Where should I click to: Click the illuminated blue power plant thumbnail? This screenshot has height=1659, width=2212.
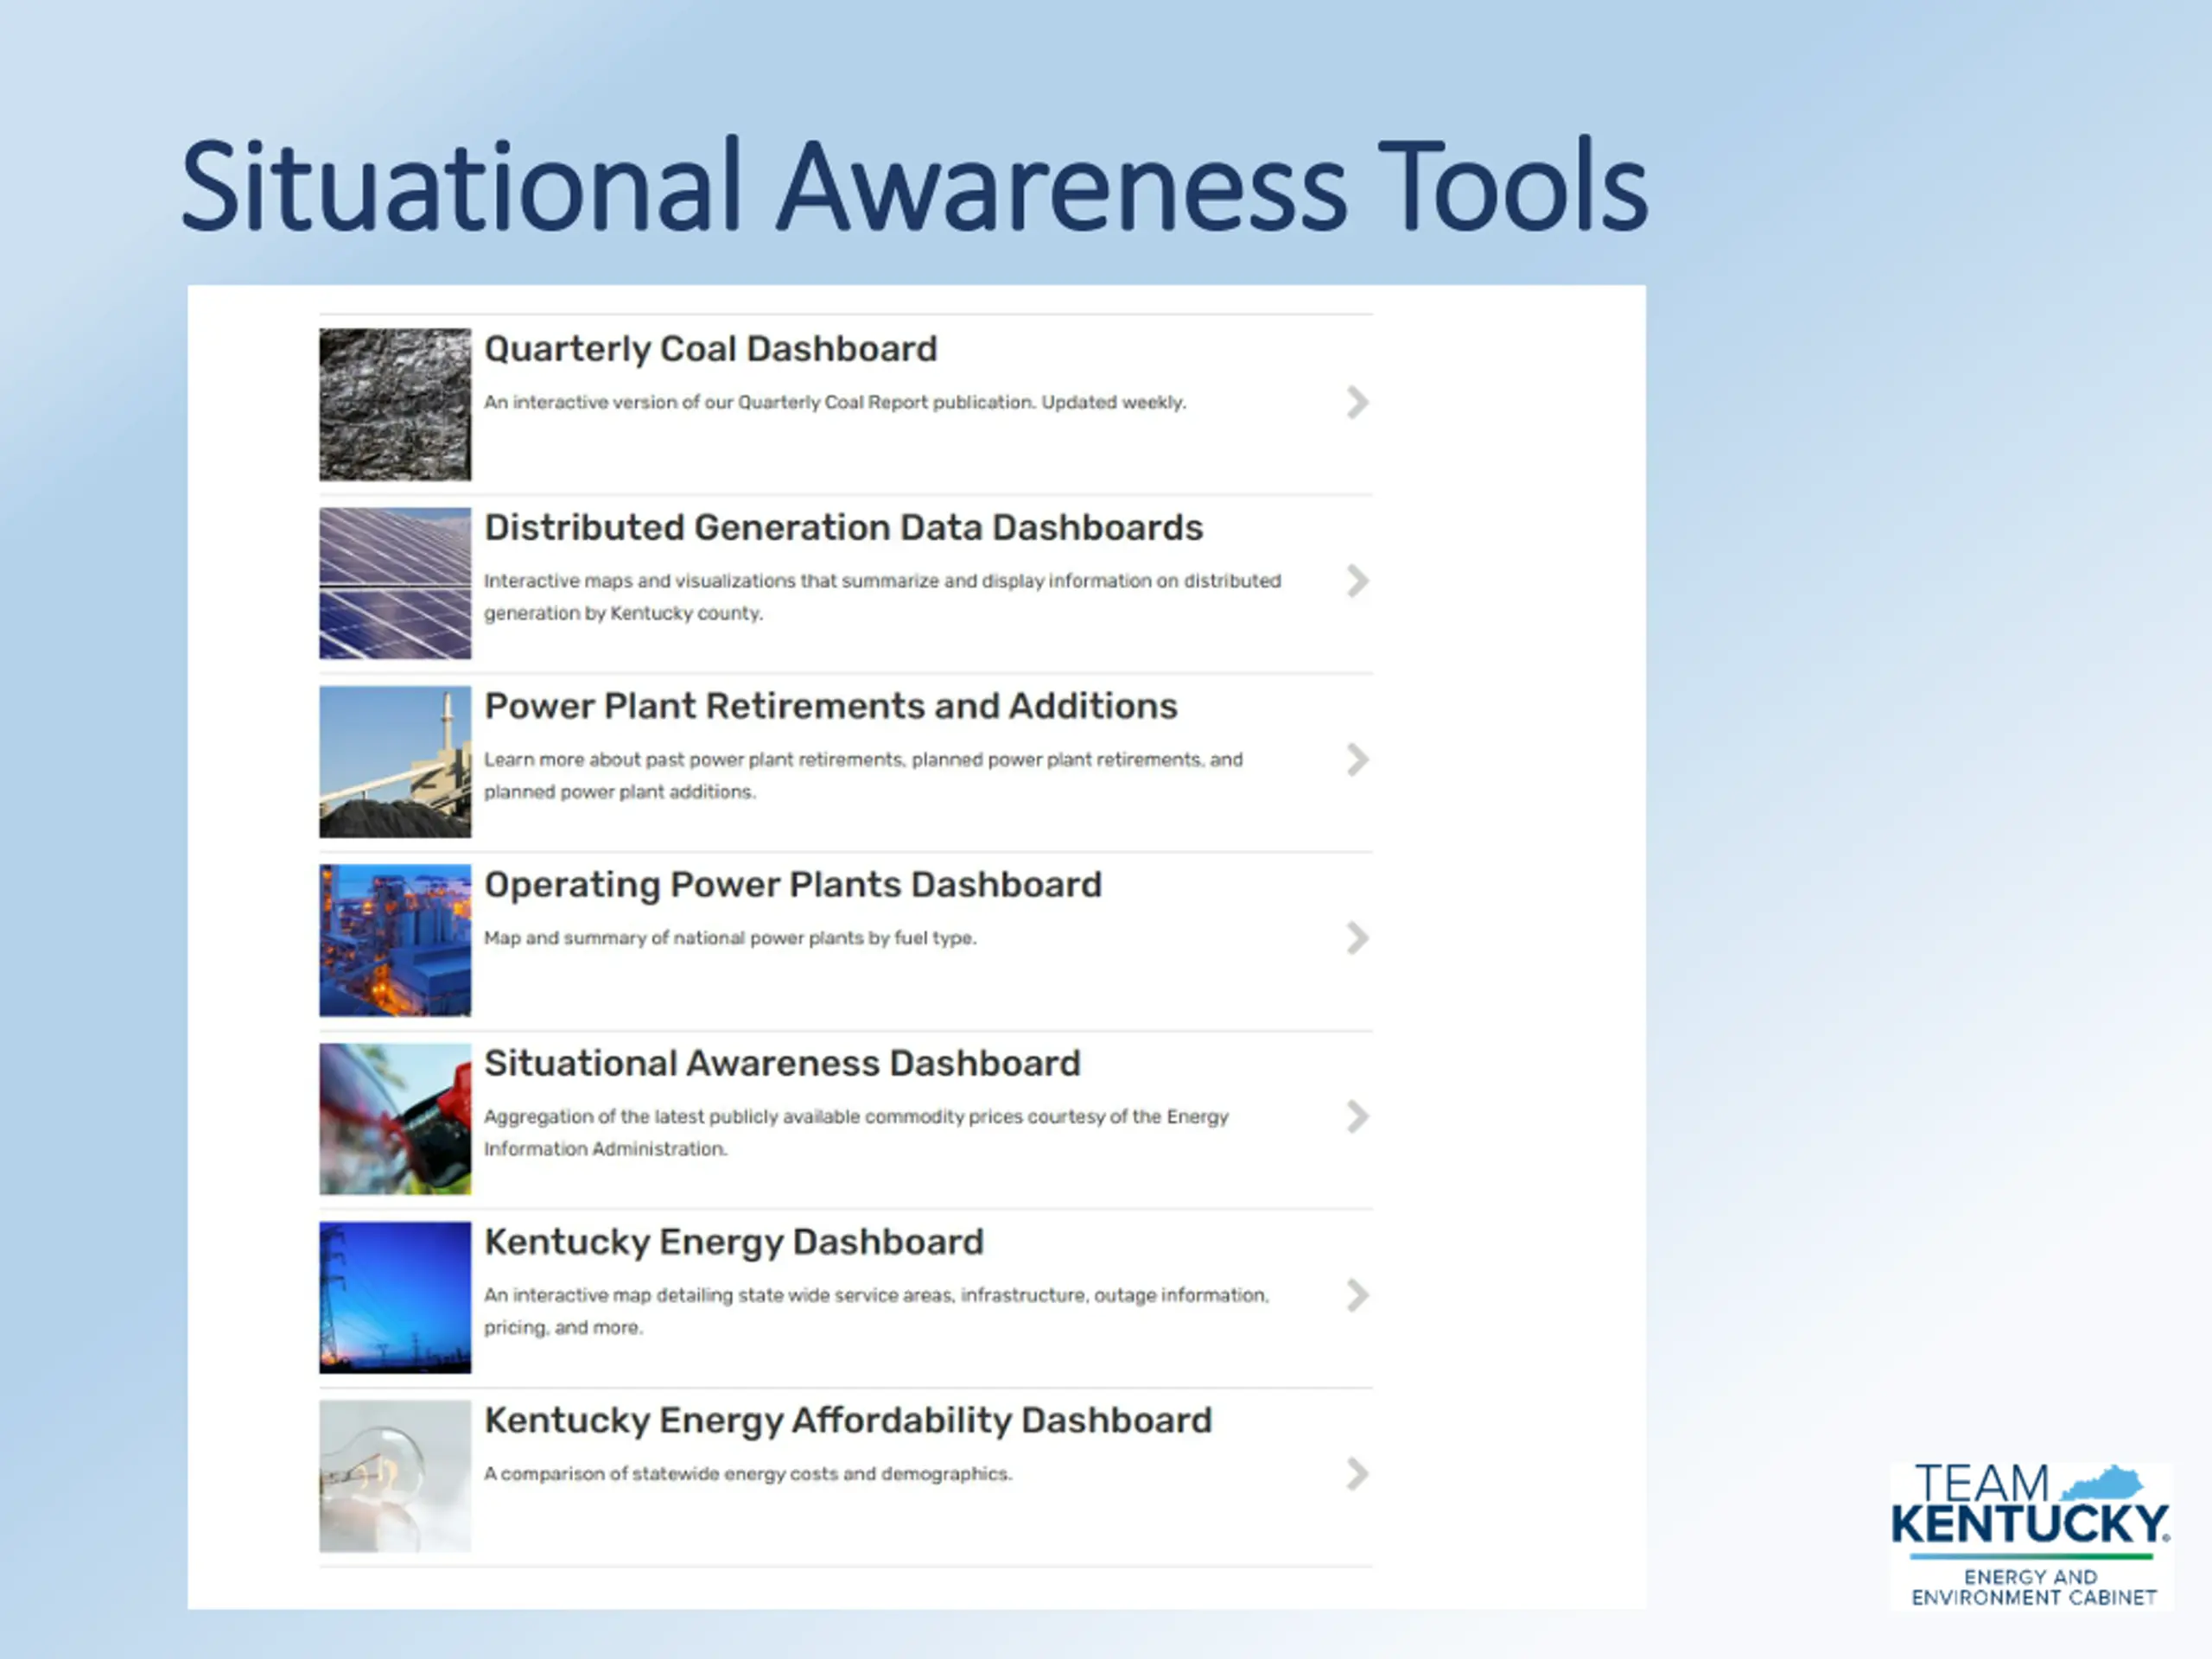click(x=395, y=941)
